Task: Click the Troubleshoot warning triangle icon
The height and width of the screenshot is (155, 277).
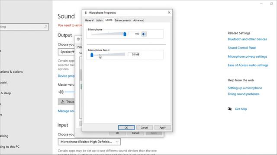Action: click(62, 102)
